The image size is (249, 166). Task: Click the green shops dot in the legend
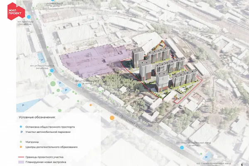(21, 142)
